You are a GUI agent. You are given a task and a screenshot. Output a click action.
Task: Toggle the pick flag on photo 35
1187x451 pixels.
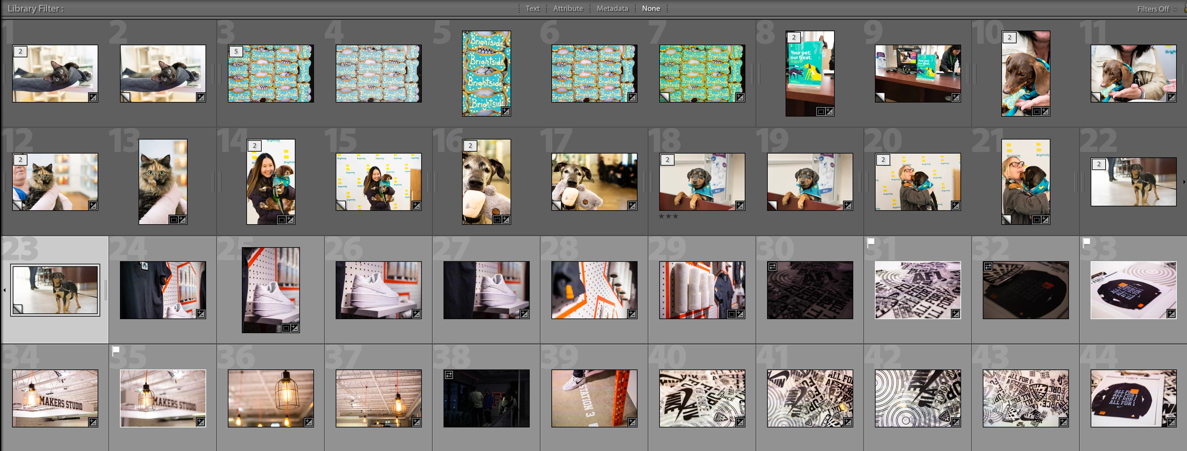click(x=116, y=350)
